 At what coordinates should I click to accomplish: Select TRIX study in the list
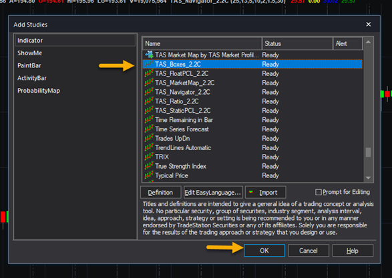point(252,157)
